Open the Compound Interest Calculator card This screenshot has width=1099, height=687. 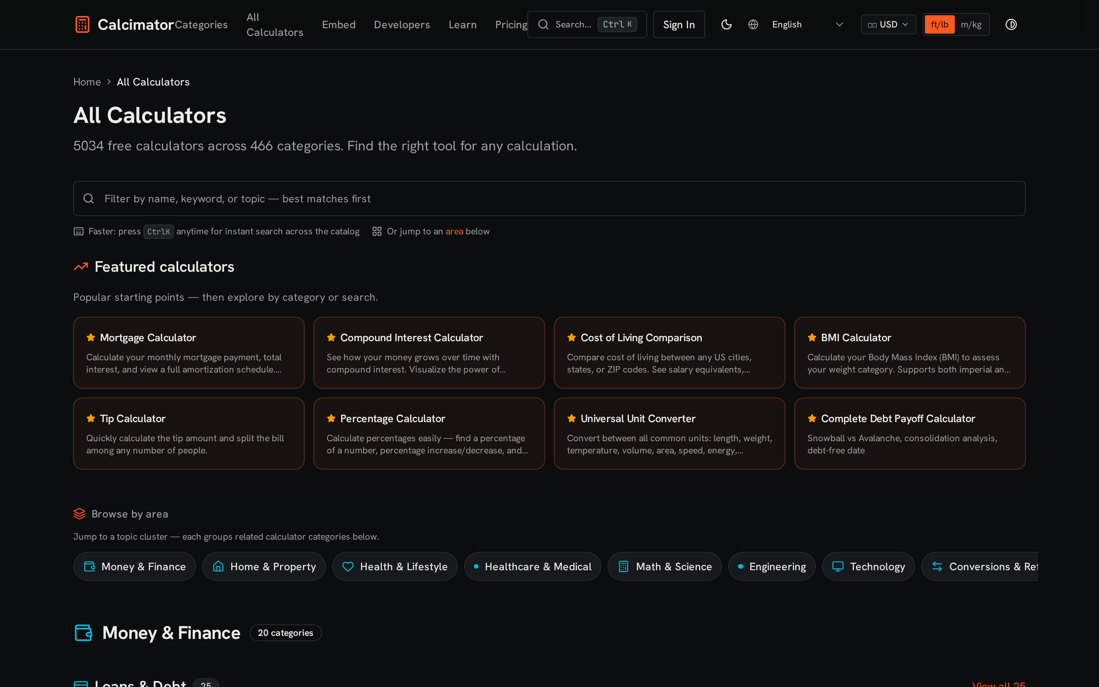429,353
